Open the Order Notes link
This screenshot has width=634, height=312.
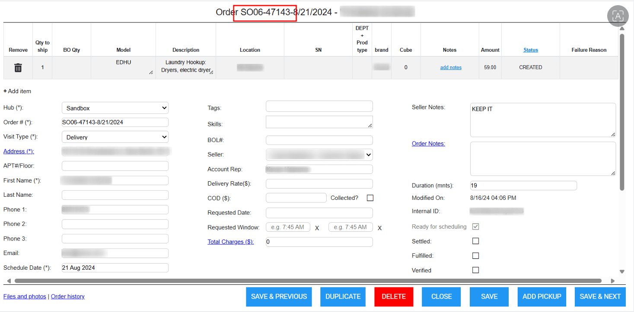[x=428, y=143]
